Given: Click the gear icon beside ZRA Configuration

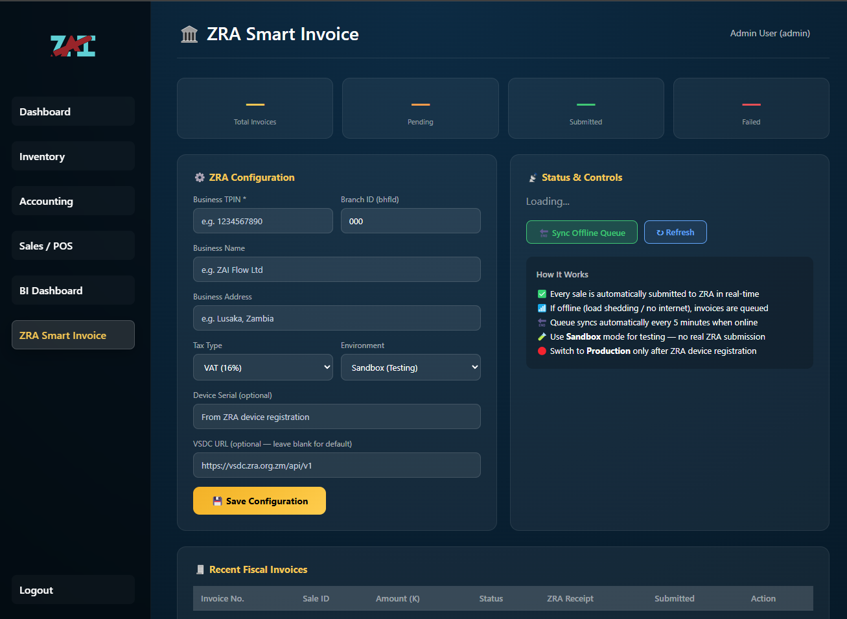Looking at the screenshot, I should (x=200, y=178).
